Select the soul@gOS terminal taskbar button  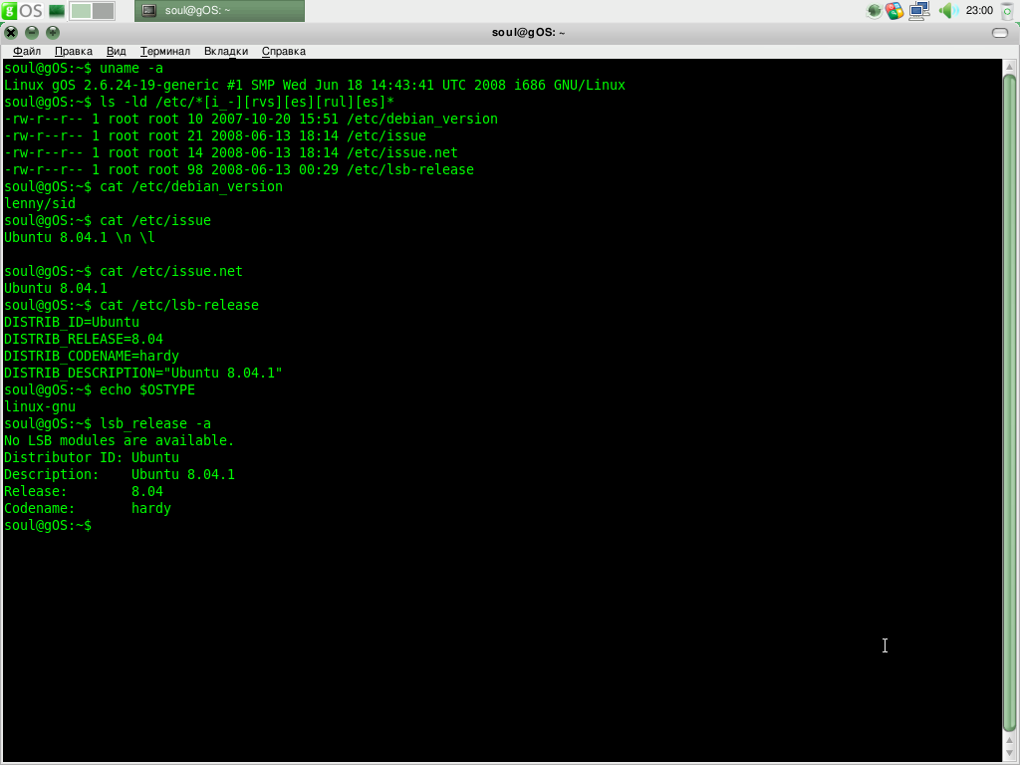(219, 10)
